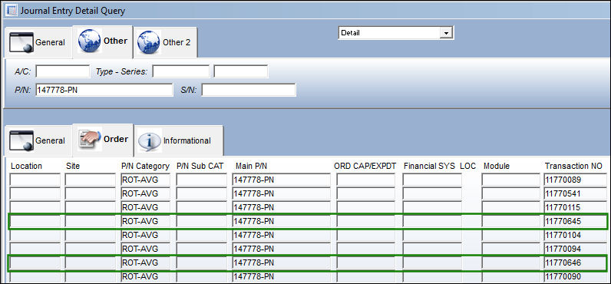The width and height of the screenshot is (611, 284).
Task: Click the P/N Sub CAT column header
Action: [200, 166]
